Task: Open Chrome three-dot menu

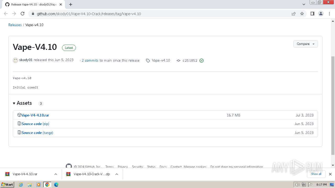Action: tap(329, 14)
